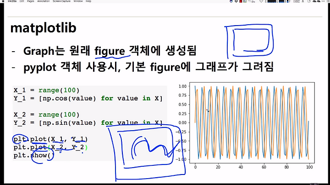This screenshot has height=185, width=330.
Task: Click the y-axis label 1.00 on chart
Action: click(x=182, y=86)
